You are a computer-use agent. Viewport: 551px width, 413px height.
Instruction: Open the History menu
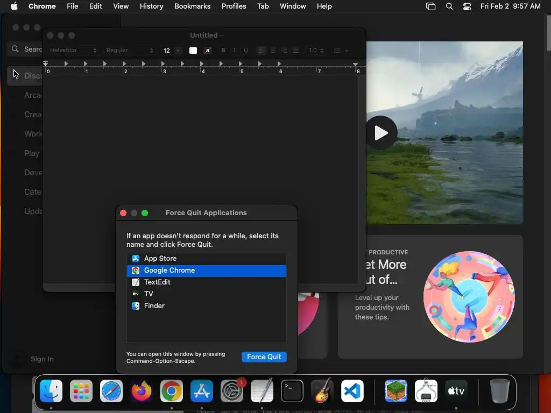151,6
